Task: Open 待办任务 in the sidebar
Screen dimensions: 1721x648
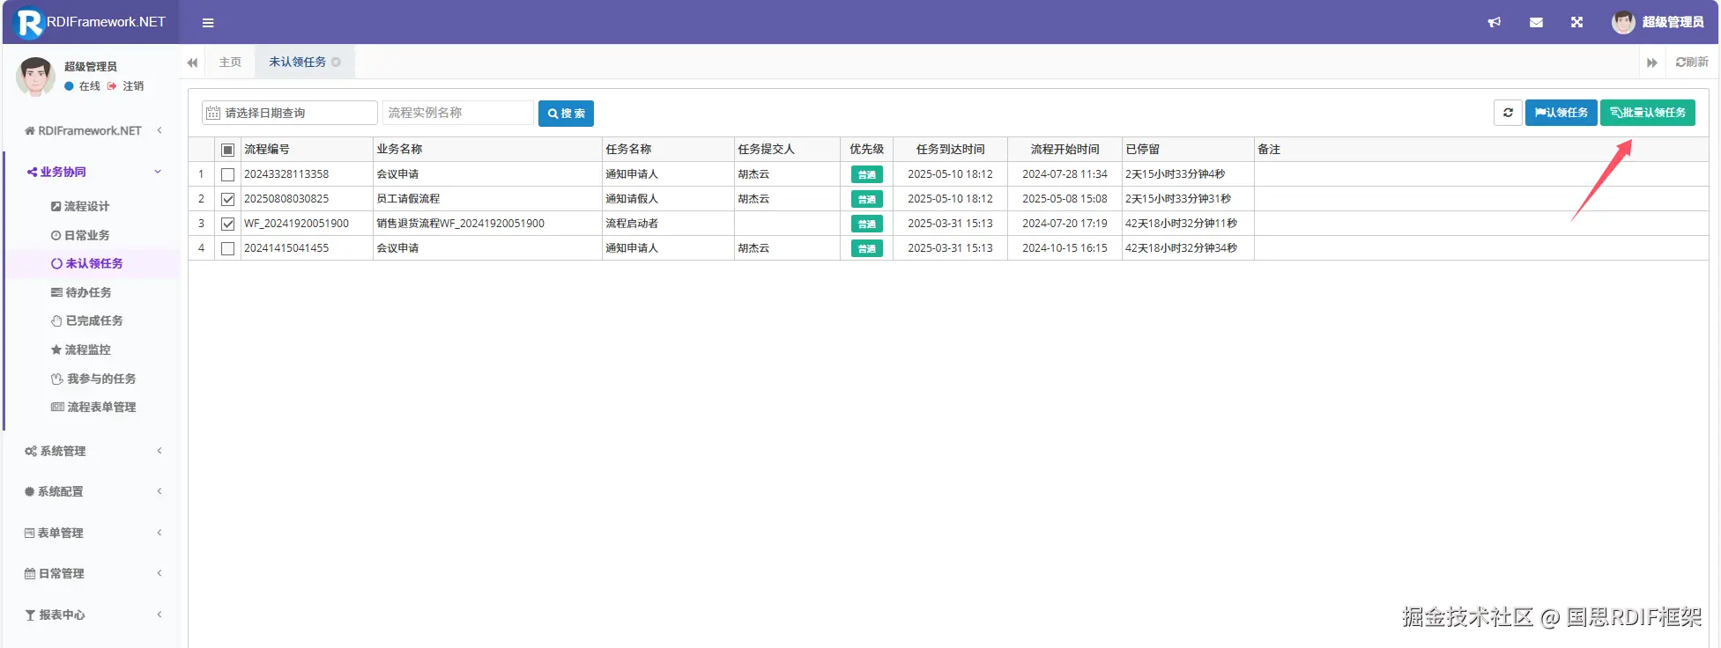Action: [81, 292]
